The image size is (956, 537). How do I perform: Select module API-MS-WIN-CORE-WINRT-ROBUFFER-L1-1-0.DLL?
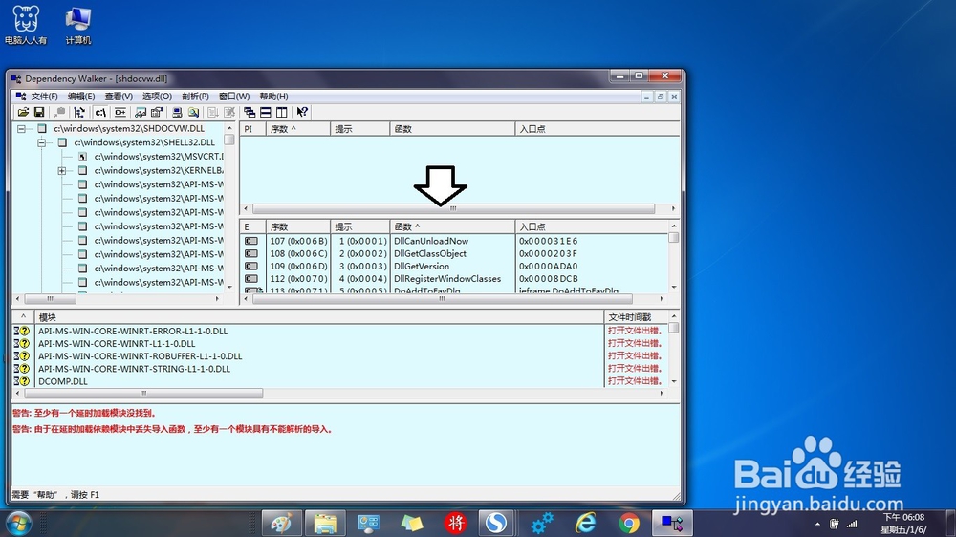click(339, 356)
